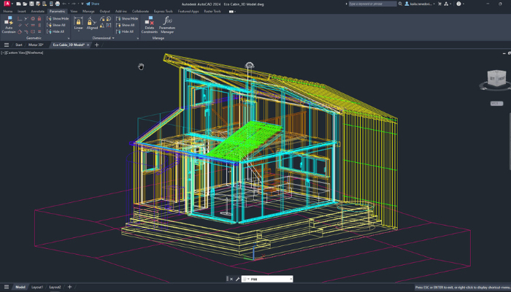
Task: Open the Dimensional panel dialog launcher arrow
Action: (x=137, y=39)
